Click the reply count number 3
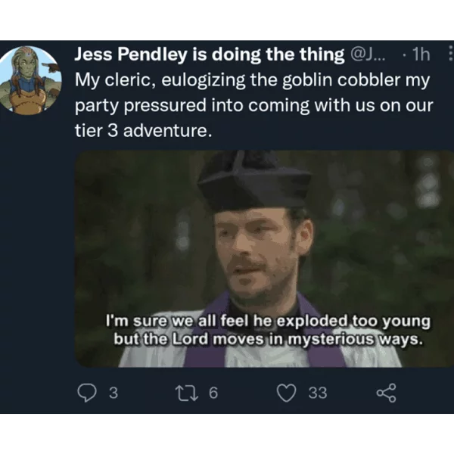 tap(113, 393)
